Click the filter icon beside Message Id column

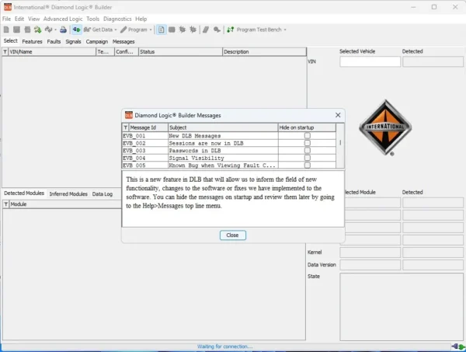coord(125,127)
